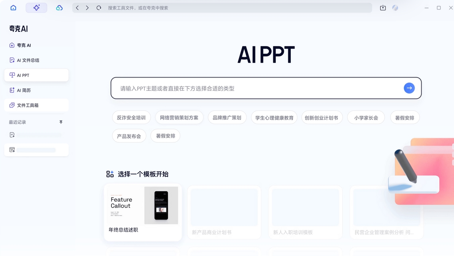Click the user avatar icon
Image resolution: width=454 pixels, height=256 pixels.
coord(395,8)
